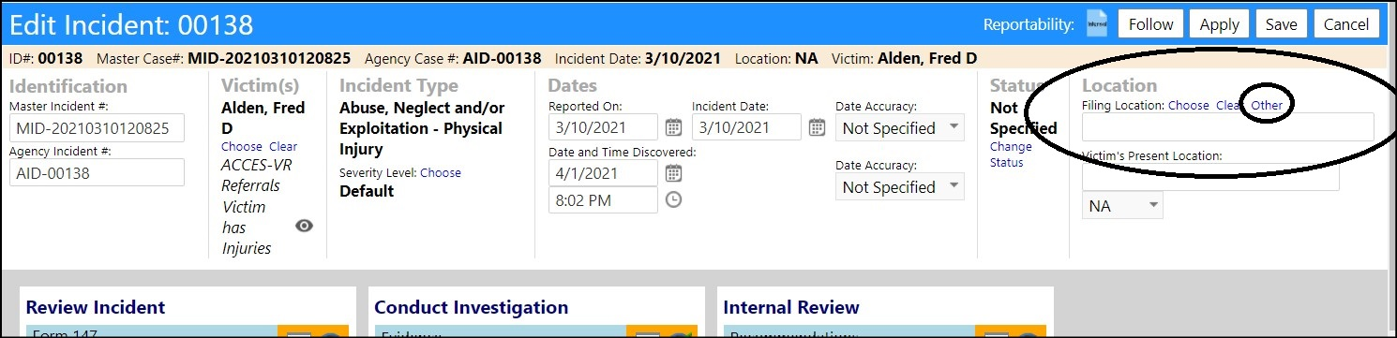Choose the Severity Level
This screenshot has height=338, width=1397.
pos(441,172)
